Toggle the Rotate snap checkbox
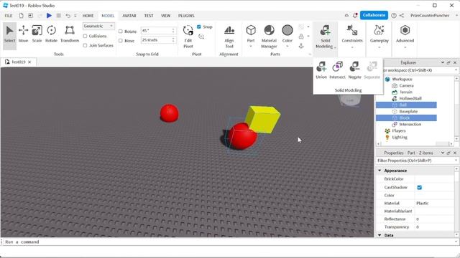Screen dimensions: 460x258 click(x=121, y=32)
